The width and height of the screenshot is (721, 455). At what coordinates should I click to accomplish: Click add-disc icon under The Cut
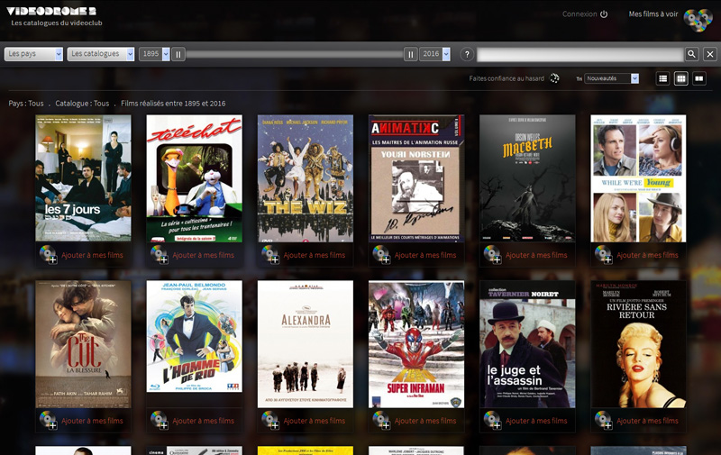click(49, 420)
